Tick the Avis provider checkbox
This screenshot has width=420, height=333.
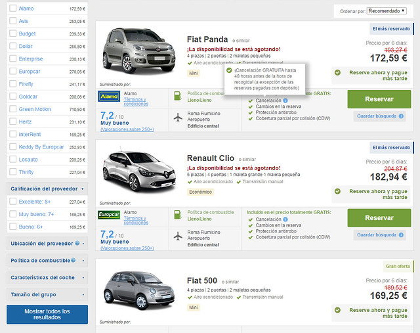point(13,21)
